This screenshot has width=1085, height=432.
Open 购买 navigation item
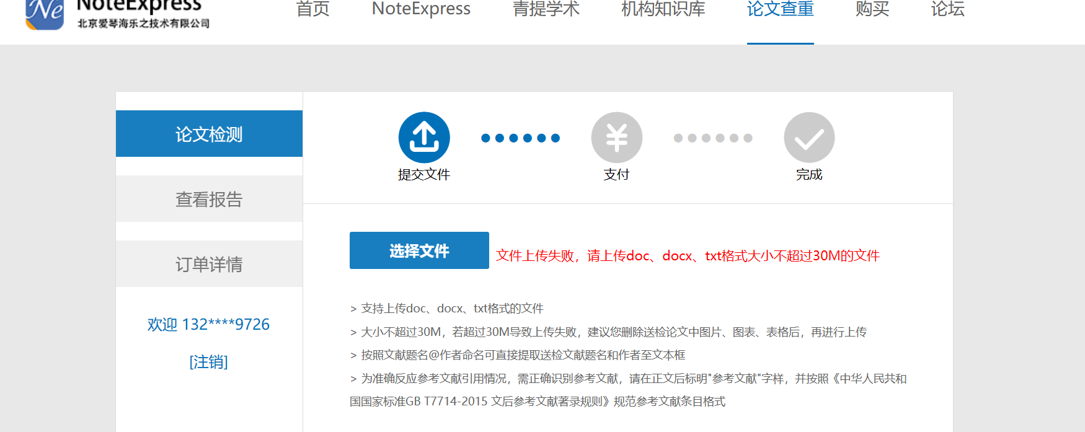872,9
